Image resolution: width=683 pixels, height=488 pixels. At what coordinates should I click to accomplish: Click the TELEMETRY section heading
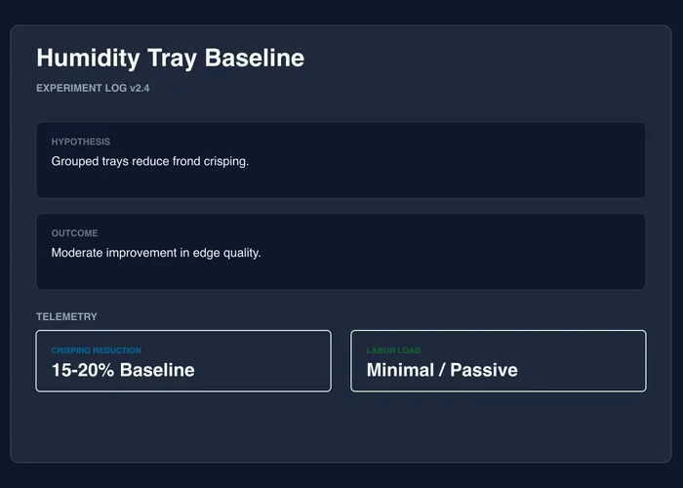(x=66, y=316)
